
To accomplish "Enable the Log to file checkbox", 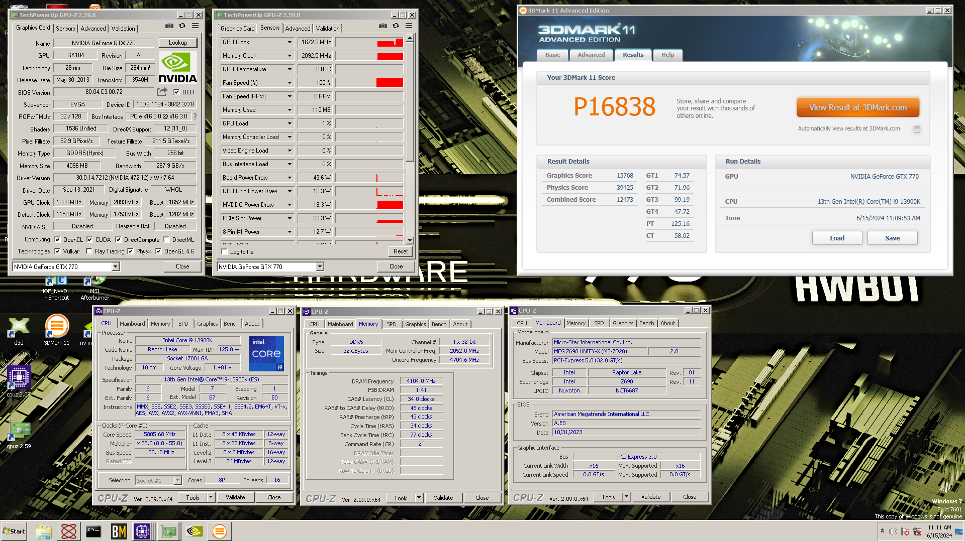I will tap(225, 251).
